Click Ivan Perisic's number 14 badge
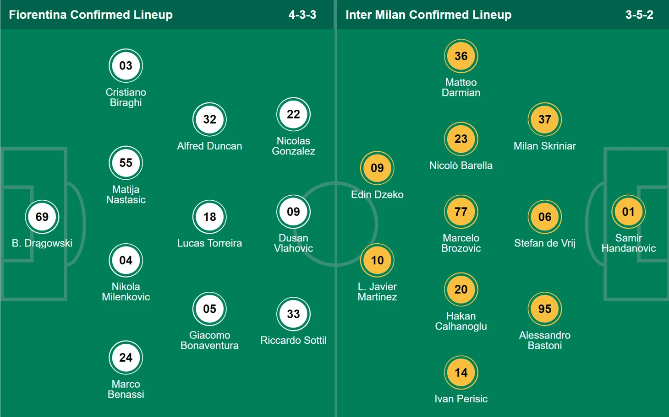This screenshot has width=669, height=417. [461, 373]
